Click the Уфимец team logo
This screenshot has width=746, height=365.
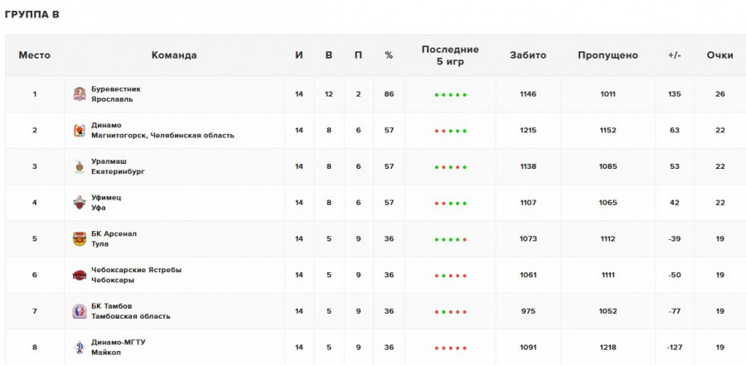point(80,203)
